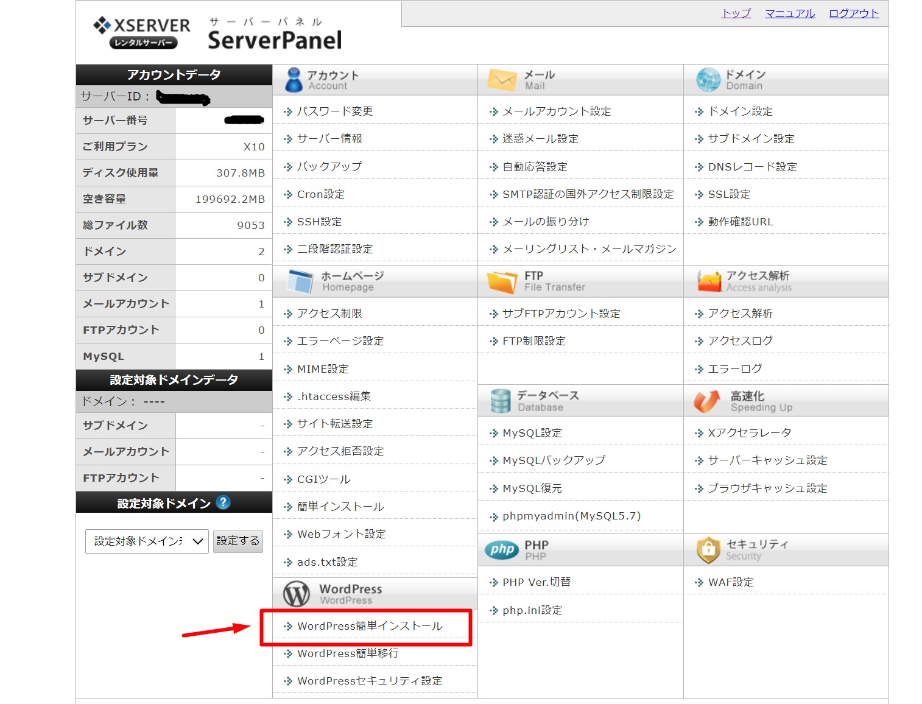This screenshot has height=704, width=922.
Task: Click the Access analysis chart icon
Action: pyautogui.click(x=709, y=281)
